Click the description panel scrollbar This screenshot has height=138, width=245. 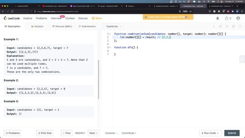(98, 79)
